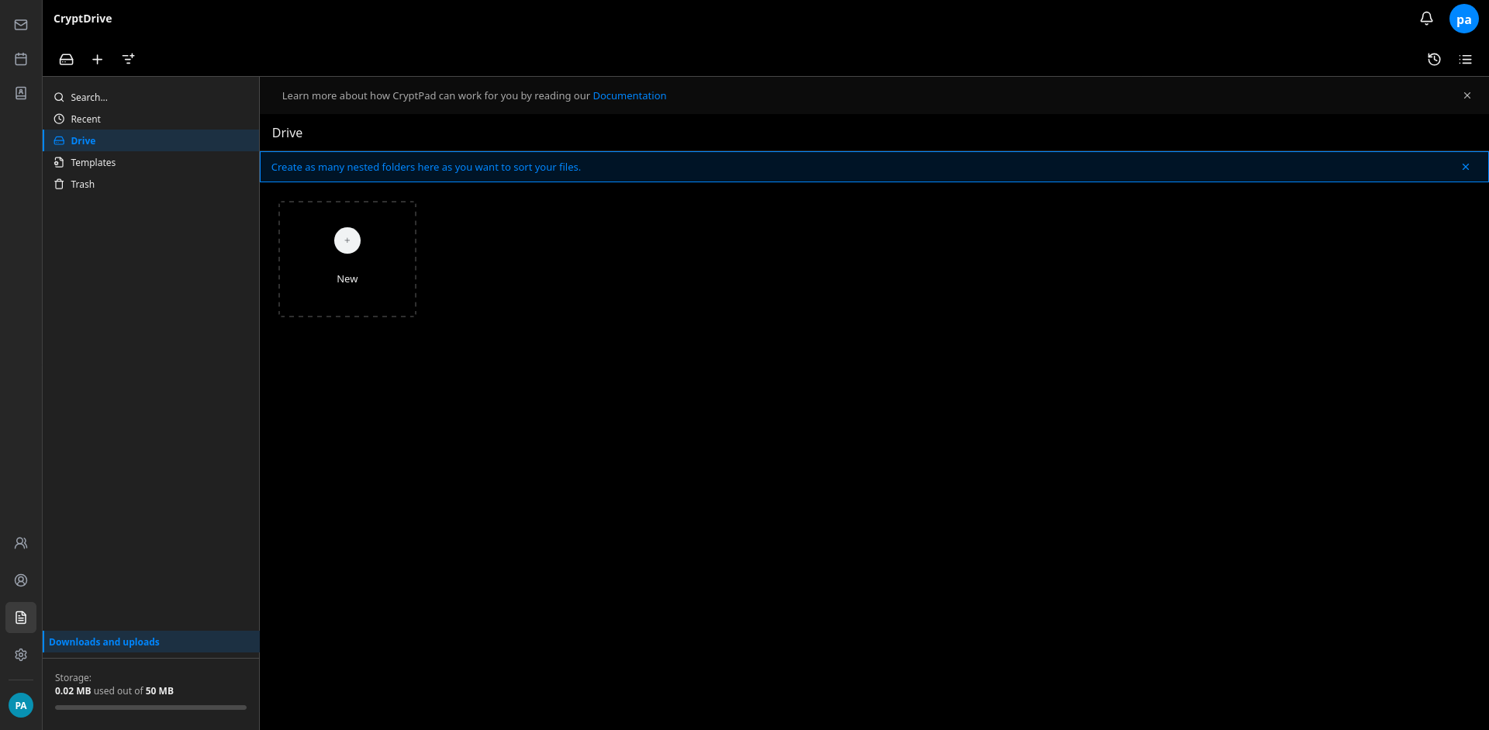Screen dimensions: 1489x730
Task: Click the Search... field in sidebar
Action: pos(151,97)
